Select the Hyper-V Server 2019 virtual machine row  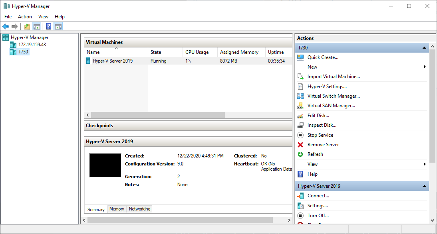tap(188, 61)
